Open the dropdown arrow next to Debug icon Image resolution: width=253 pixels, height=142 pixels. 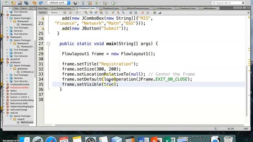click(x=108, y=3)
